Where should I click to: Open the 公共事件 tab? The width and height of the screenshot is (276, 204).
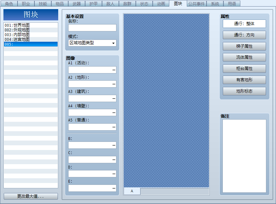(197, 4)
